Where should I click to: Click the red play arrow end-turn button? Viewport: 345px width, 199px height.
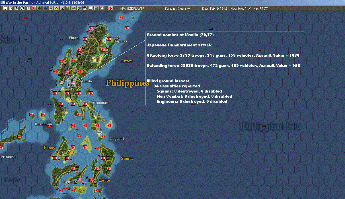click(111, 8)
